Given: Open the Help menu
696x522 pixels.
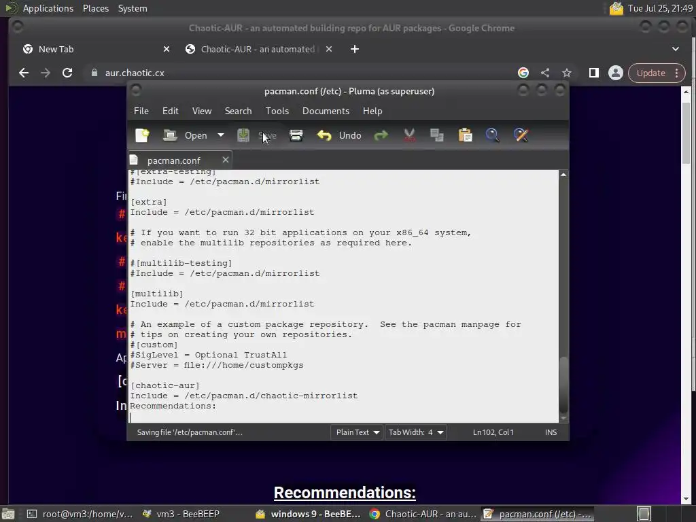Looking at the screenshot, I should (372, 111).
